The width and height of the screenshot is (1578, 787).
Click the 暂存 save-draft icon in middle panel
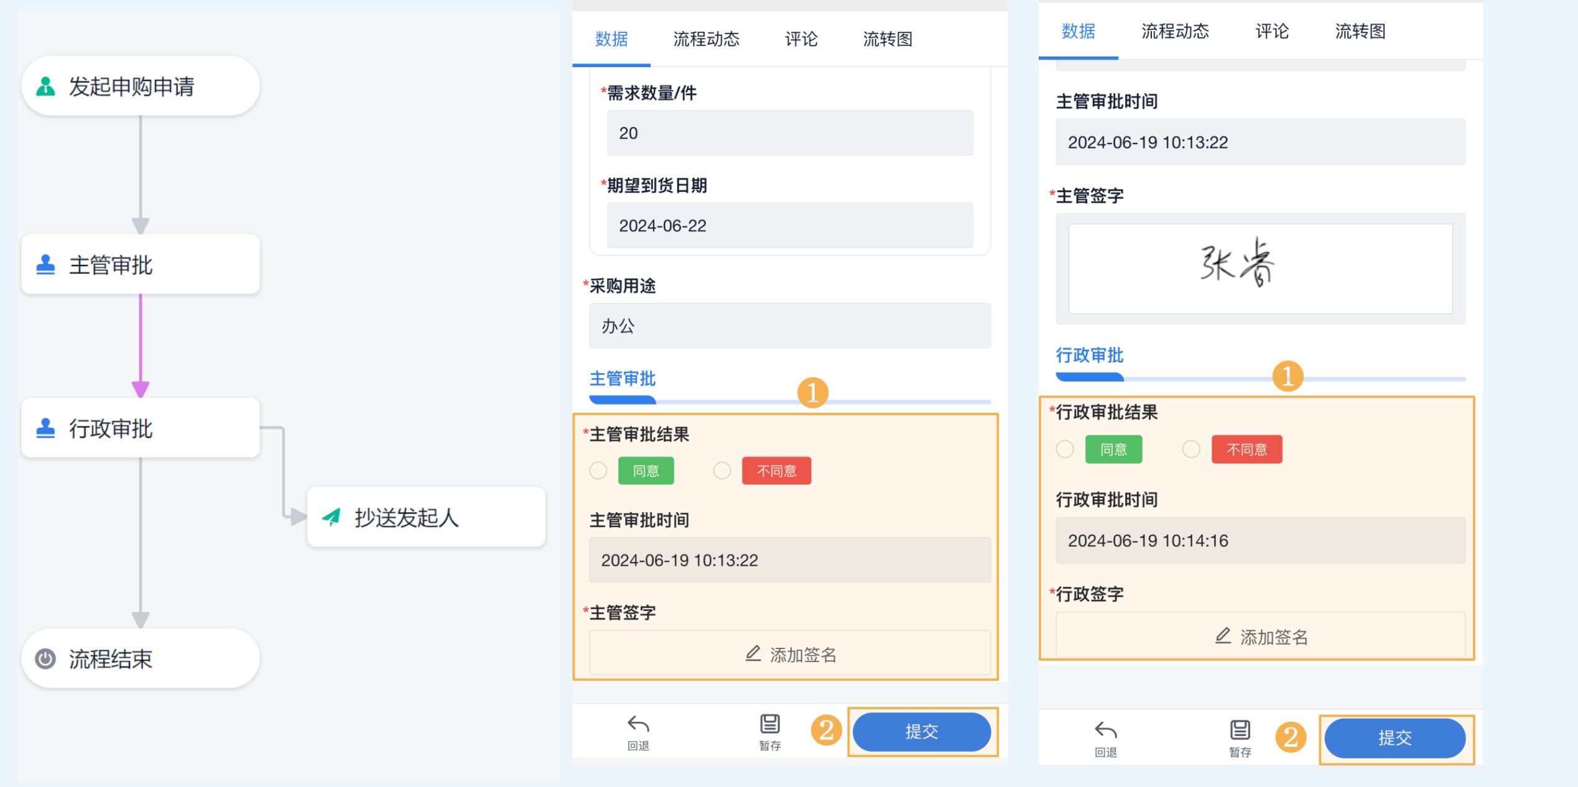(769, 724)
